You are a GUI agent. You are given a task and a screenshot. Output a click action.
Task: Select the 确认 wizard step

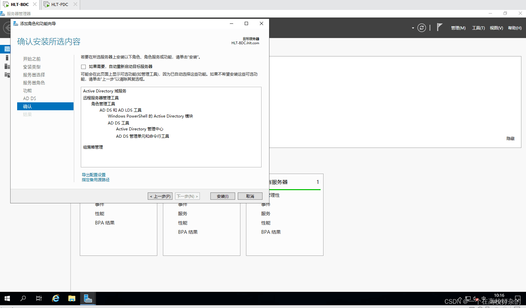click(x=45, y=106)
